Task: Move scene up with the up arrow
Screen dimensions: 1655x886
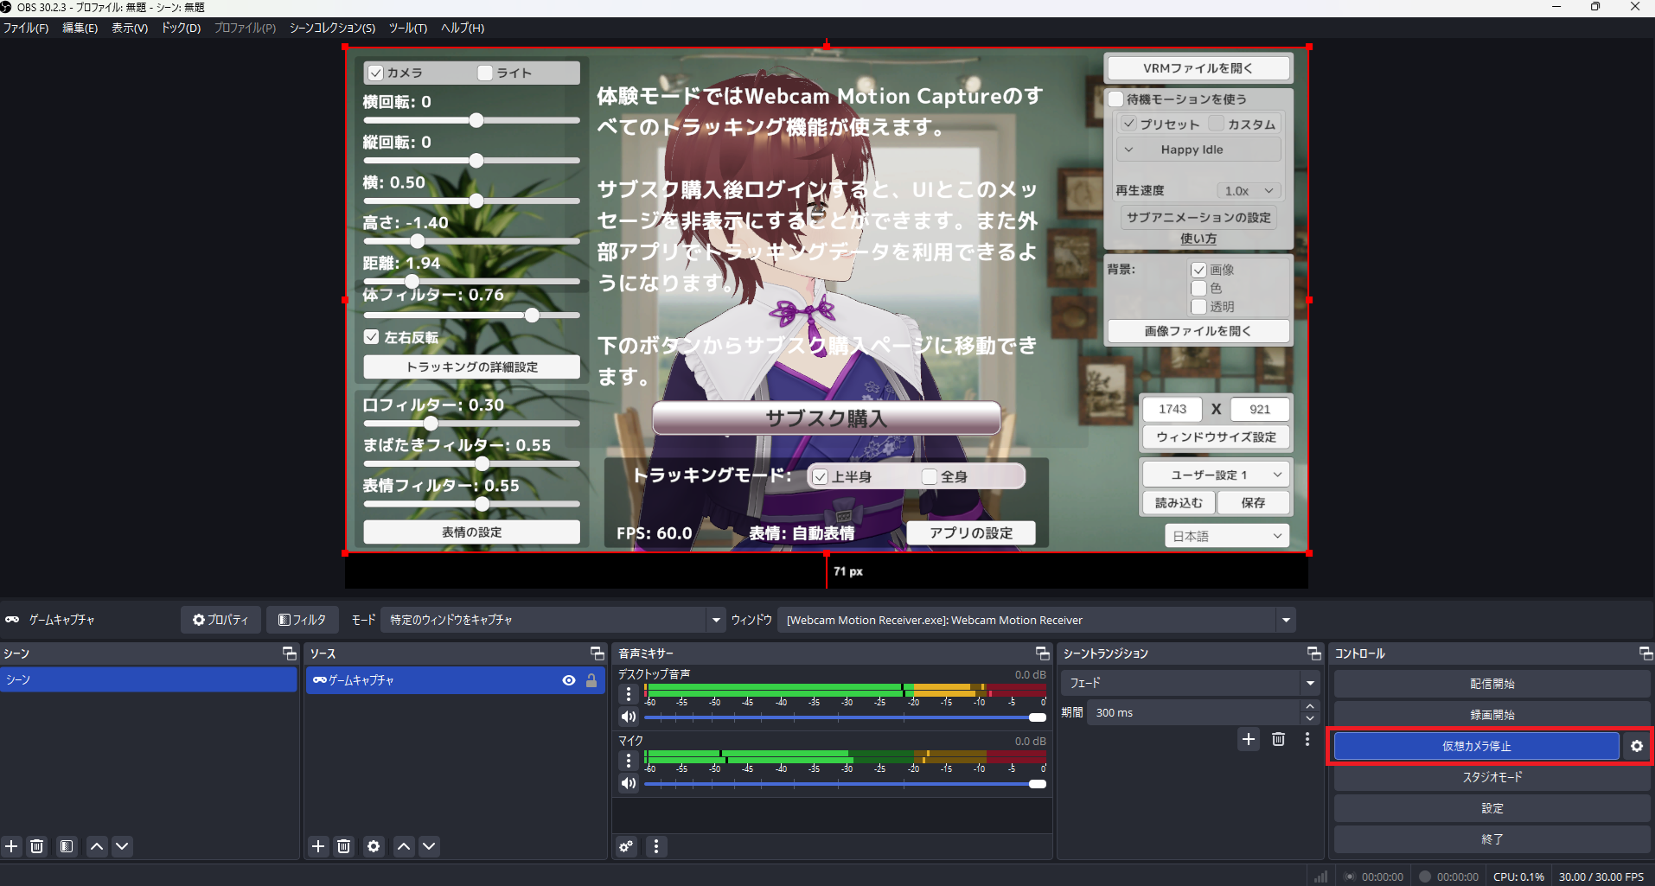Action: click(x=97, y=846)
